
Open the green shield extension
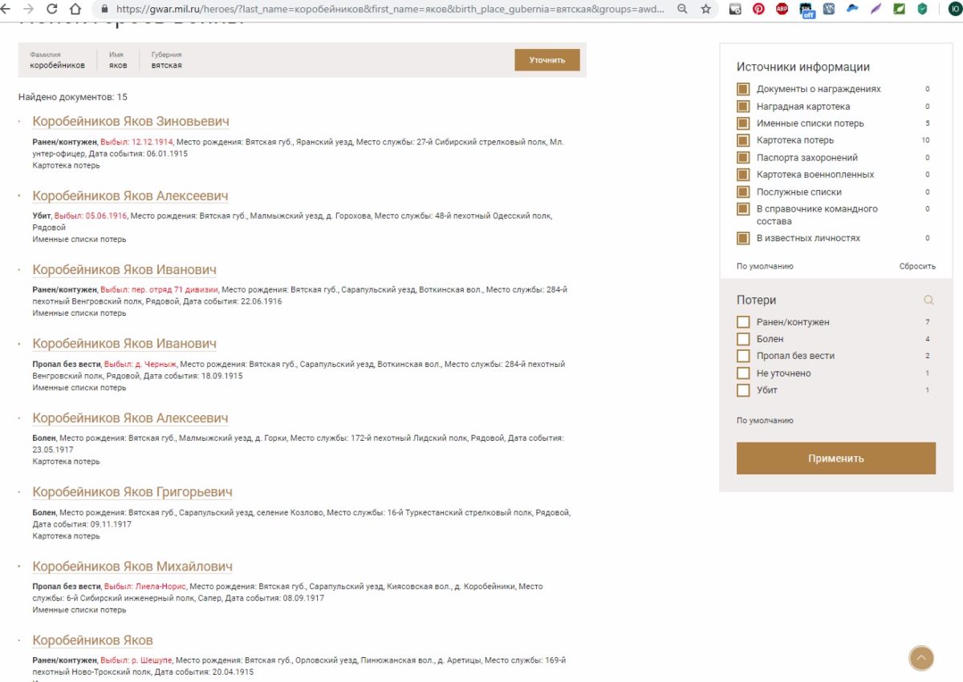[x=922, y=10]
